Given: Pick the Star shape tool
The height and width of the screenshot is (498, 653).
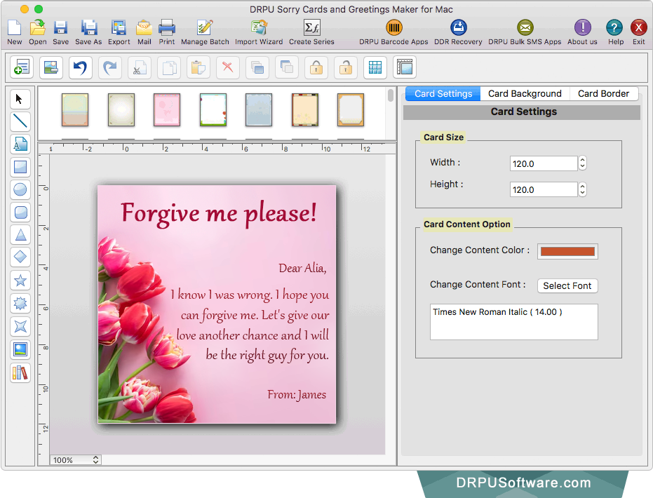Looking at the screenshot, I should point(20,280).
